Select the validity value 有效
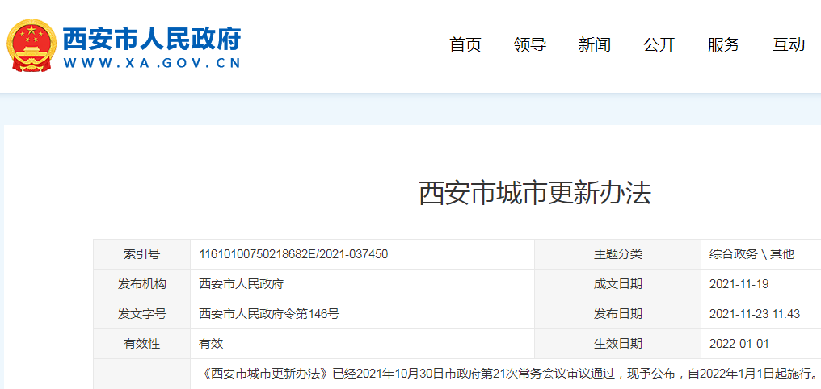This screenshot has height=389, width=821. 211,344
